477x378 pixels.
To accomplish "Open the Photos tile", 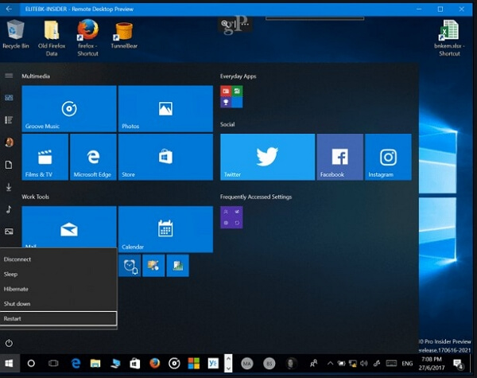I will coord(165,109).
